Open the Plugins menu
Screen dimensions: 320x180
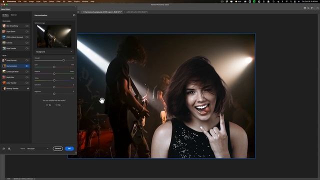pos(76,1)
